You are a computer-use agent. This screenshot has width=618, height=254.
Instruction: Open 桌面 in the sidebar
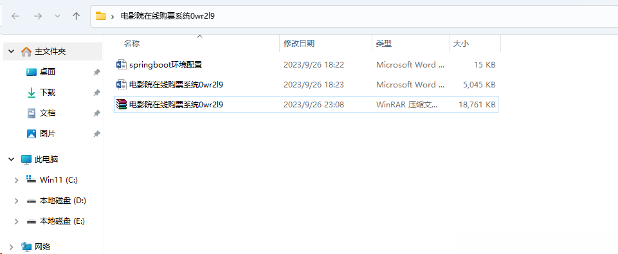pyautogui.click(x=48, y=72)
